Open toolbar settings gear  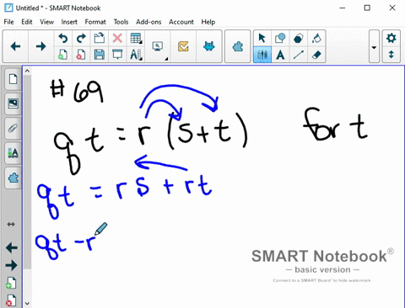point(391,38)
